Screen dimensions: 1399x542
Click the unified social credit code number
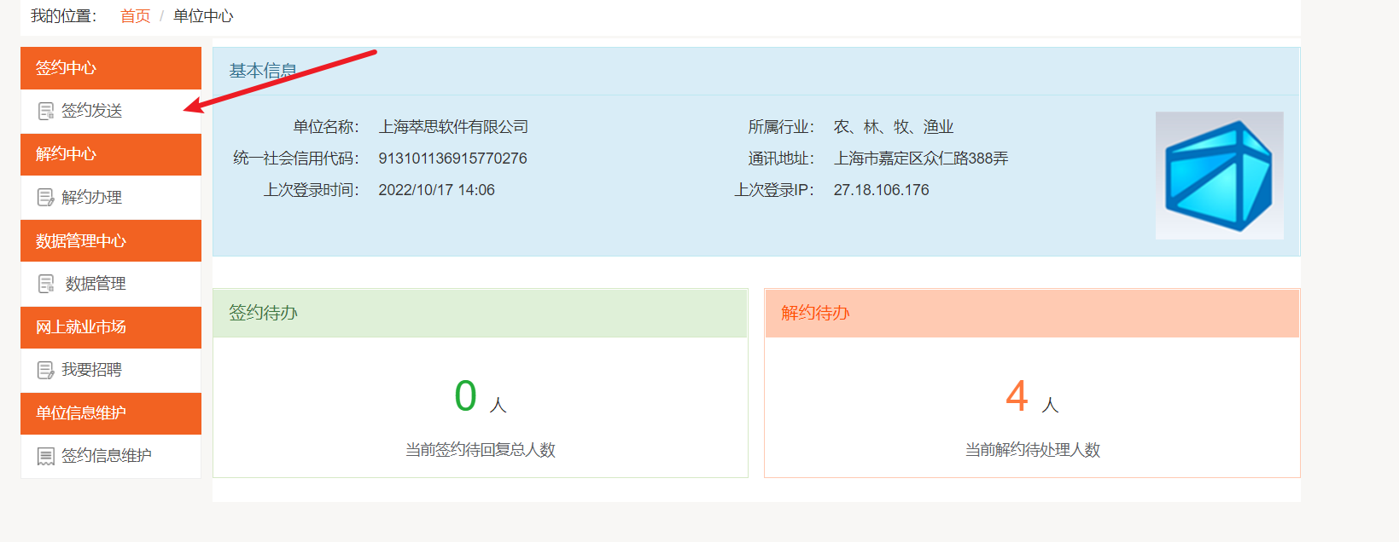(452, 159)
